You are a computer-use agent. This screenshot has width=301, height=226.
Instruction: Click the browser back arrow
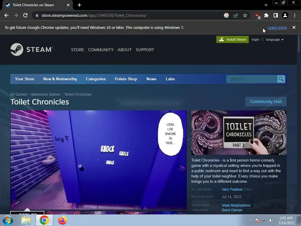pos(6,15)
